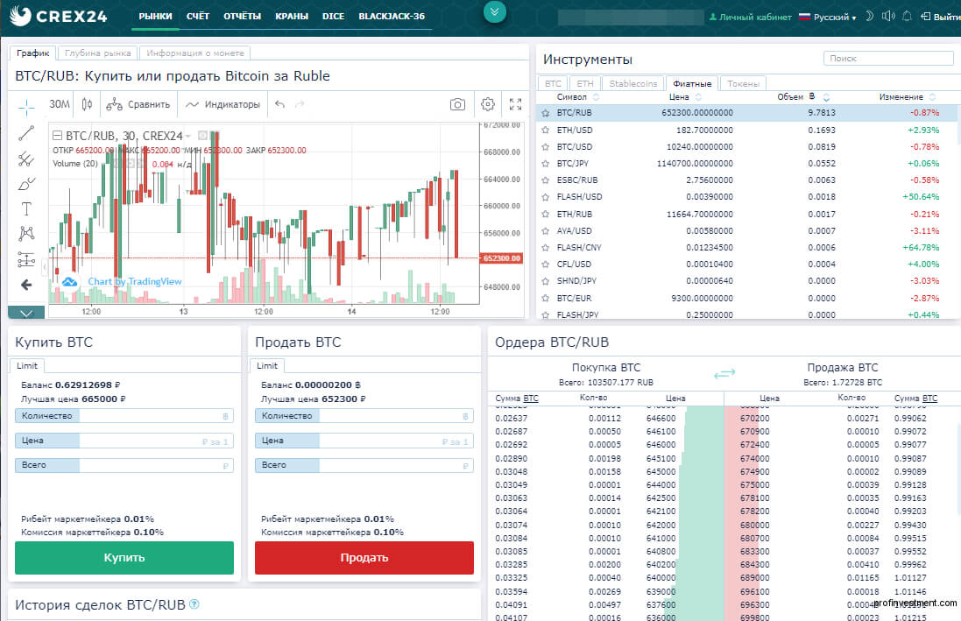This screenshot has height=621, width=961.
Task: Toggle night mode moon icon
Action: [869, 17]
